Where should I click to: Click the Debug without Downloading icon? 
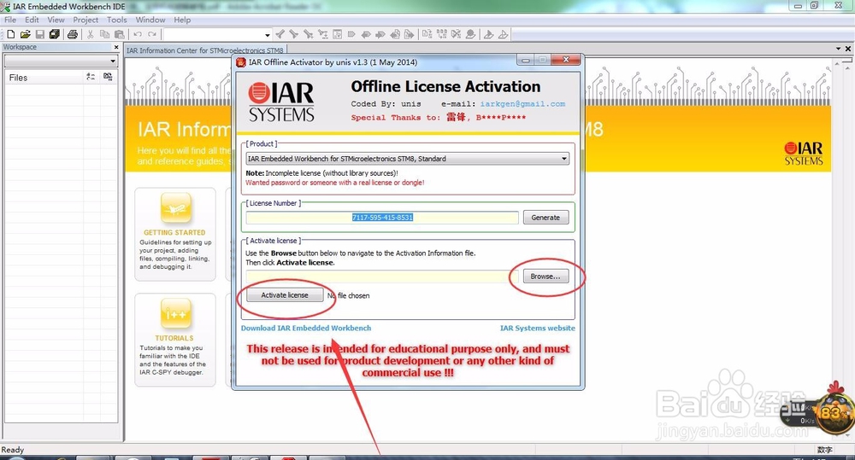click(x=503, y=34)
